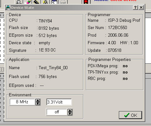Click the checklist window toolbar icon
The height and width of the screenshot is (126, 151).
pos(54,2)
